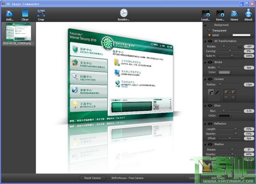Collapse the Background section triangle

point(205,25)
